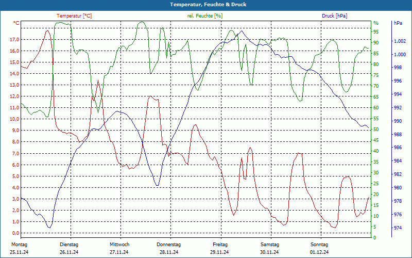Click the '14,0' temperature axis value

point(14,73)
